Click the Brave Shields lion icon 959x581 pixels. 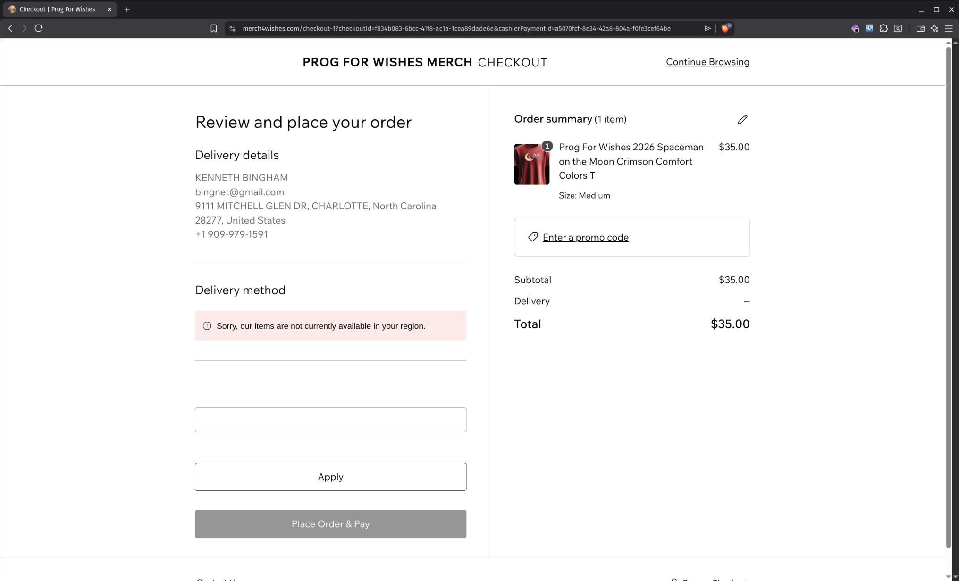pyautogui.click(x=725, y=28)
